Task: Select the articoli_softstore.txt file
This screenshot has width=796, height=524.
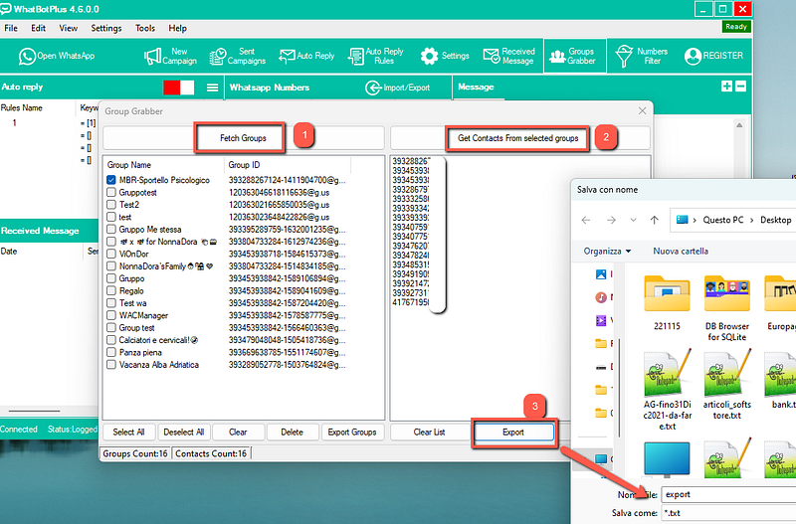Action: (x=727, y=386)
